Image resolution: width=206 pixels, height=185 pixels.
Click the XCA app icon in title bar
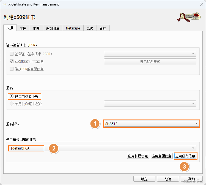(x=4, y=4)
